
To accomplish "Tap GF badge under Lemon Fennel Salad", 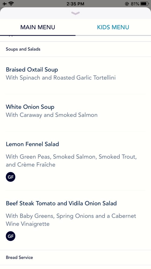I will (x=10, y=177).
